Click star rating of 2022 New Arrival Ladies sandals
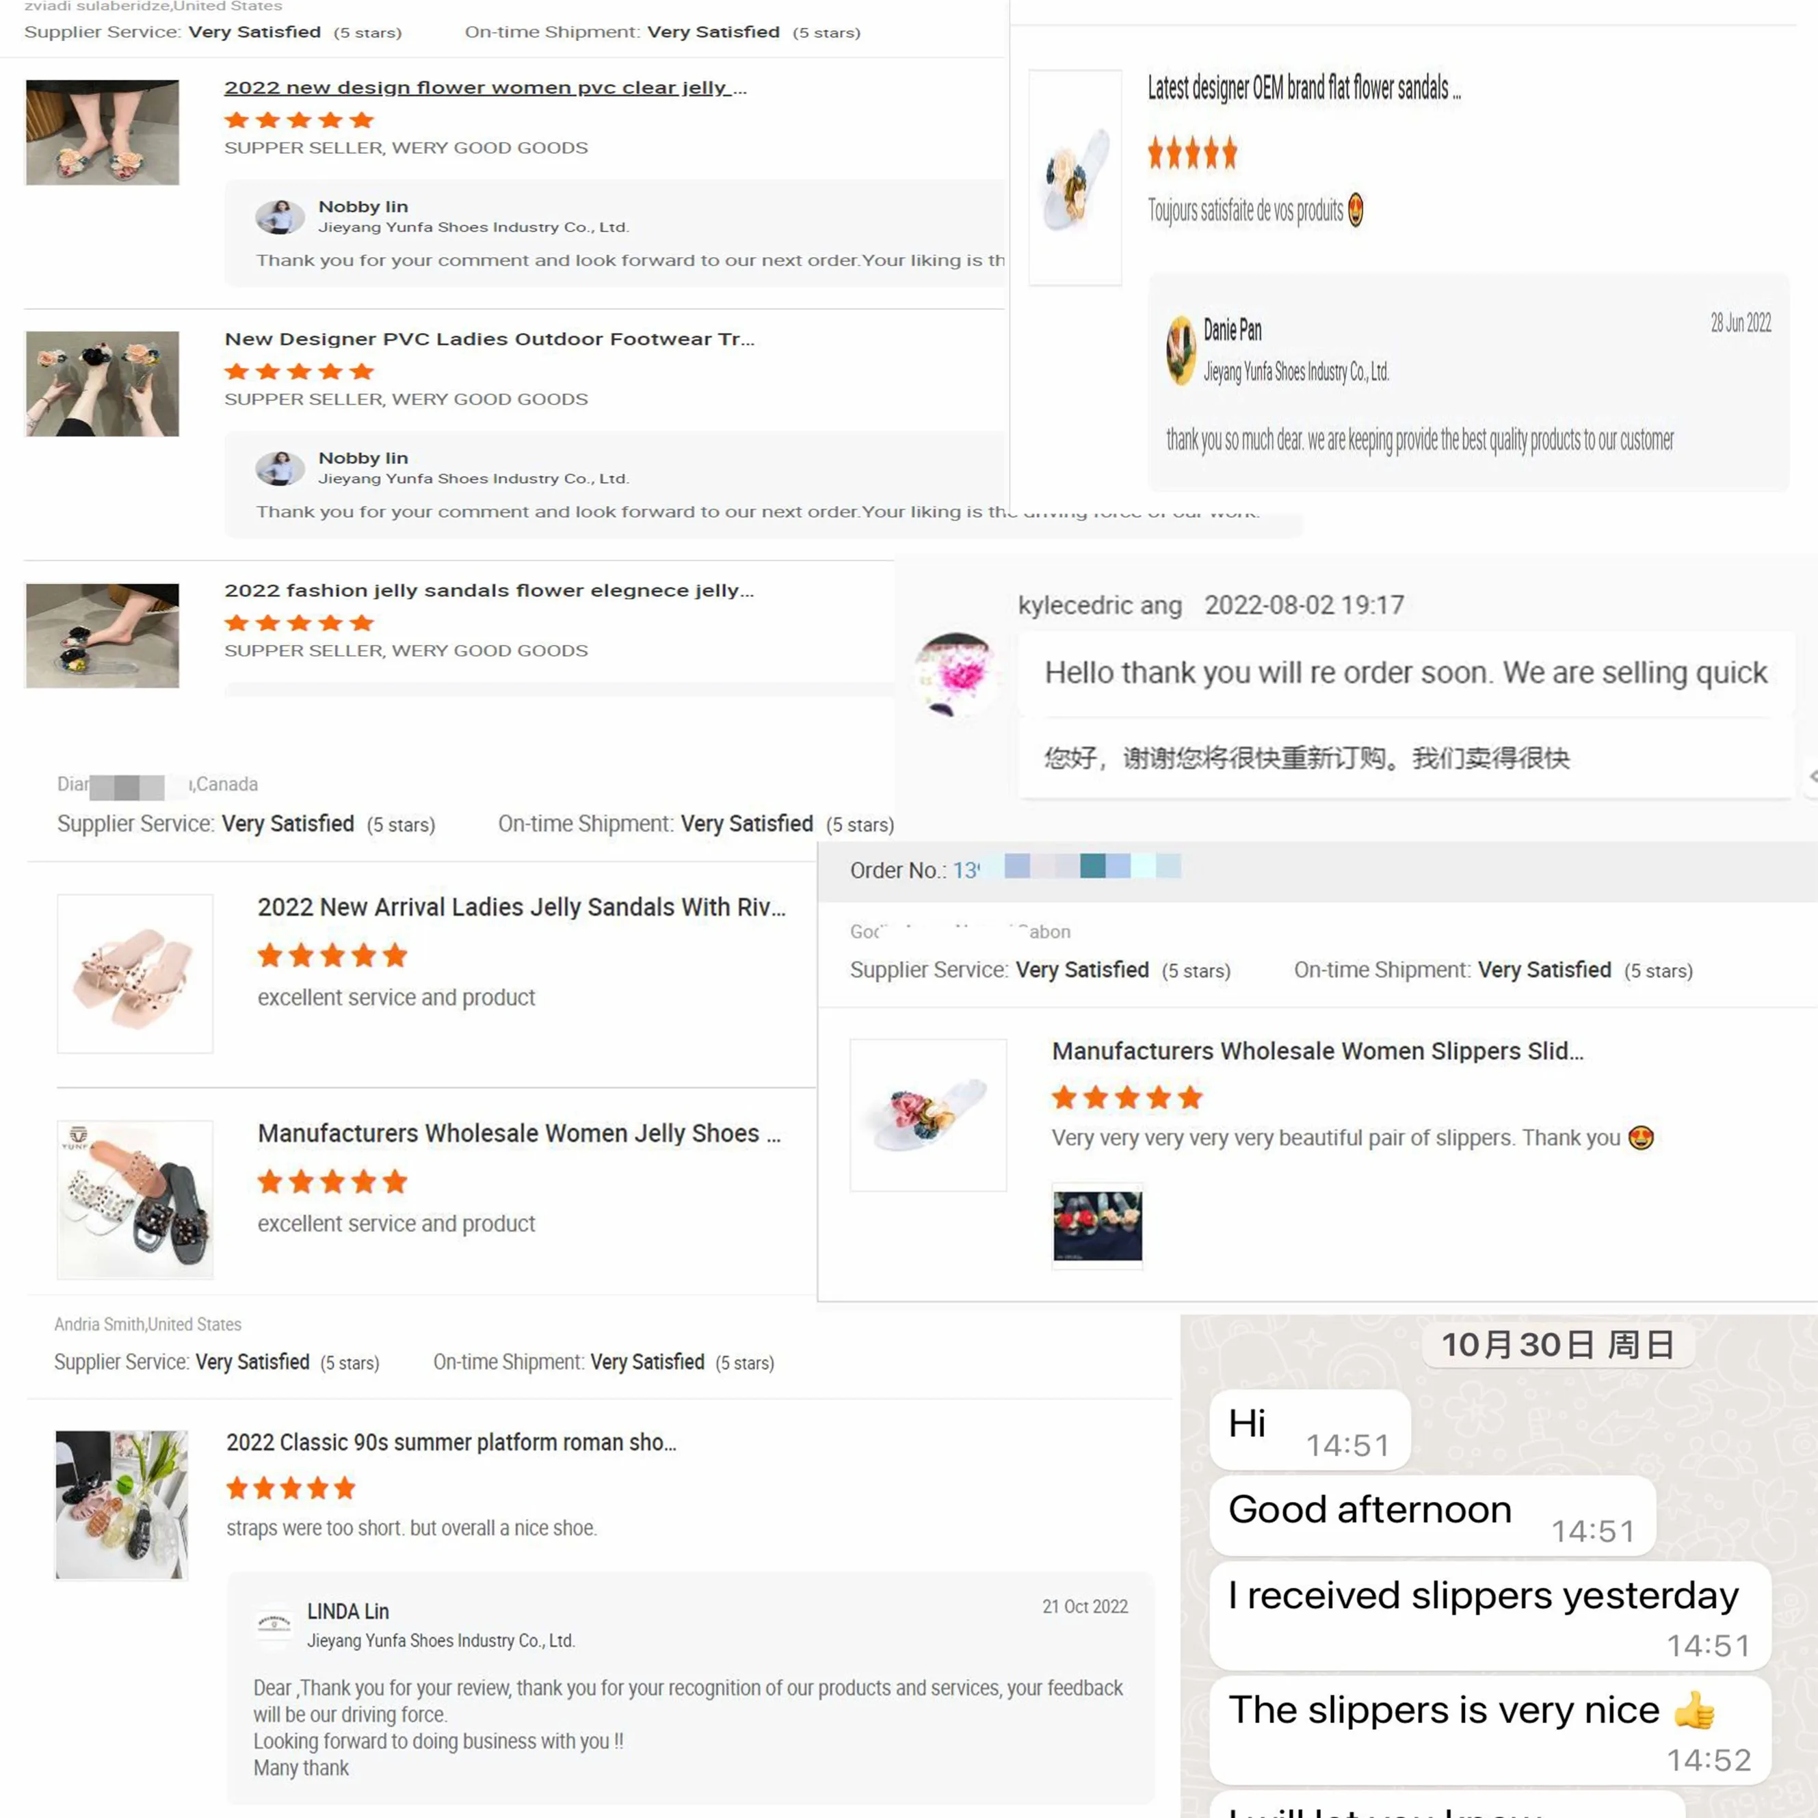The width and height of the screenshot is (1818, 1818). pyautogui.click(x=332, y=955)
